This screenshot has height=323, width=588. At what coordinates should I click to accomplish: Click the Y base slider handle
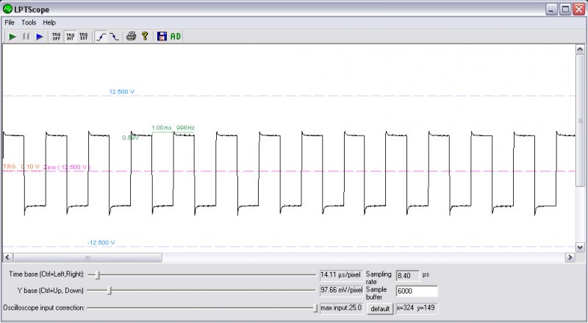coord(110,291)
